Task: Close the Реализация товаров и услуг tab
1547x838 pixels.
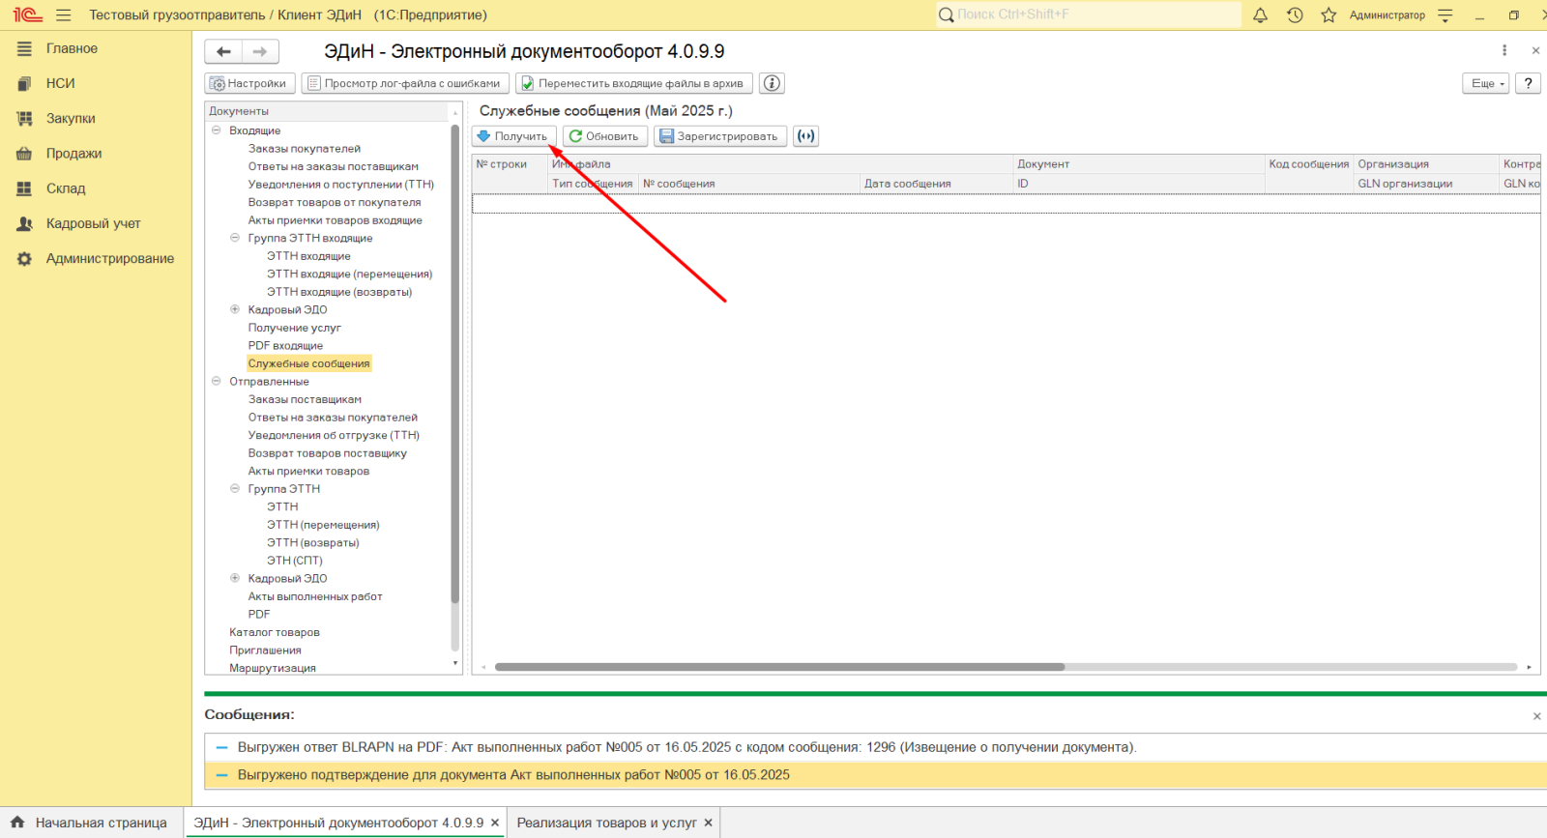Action: pos(708,823)
